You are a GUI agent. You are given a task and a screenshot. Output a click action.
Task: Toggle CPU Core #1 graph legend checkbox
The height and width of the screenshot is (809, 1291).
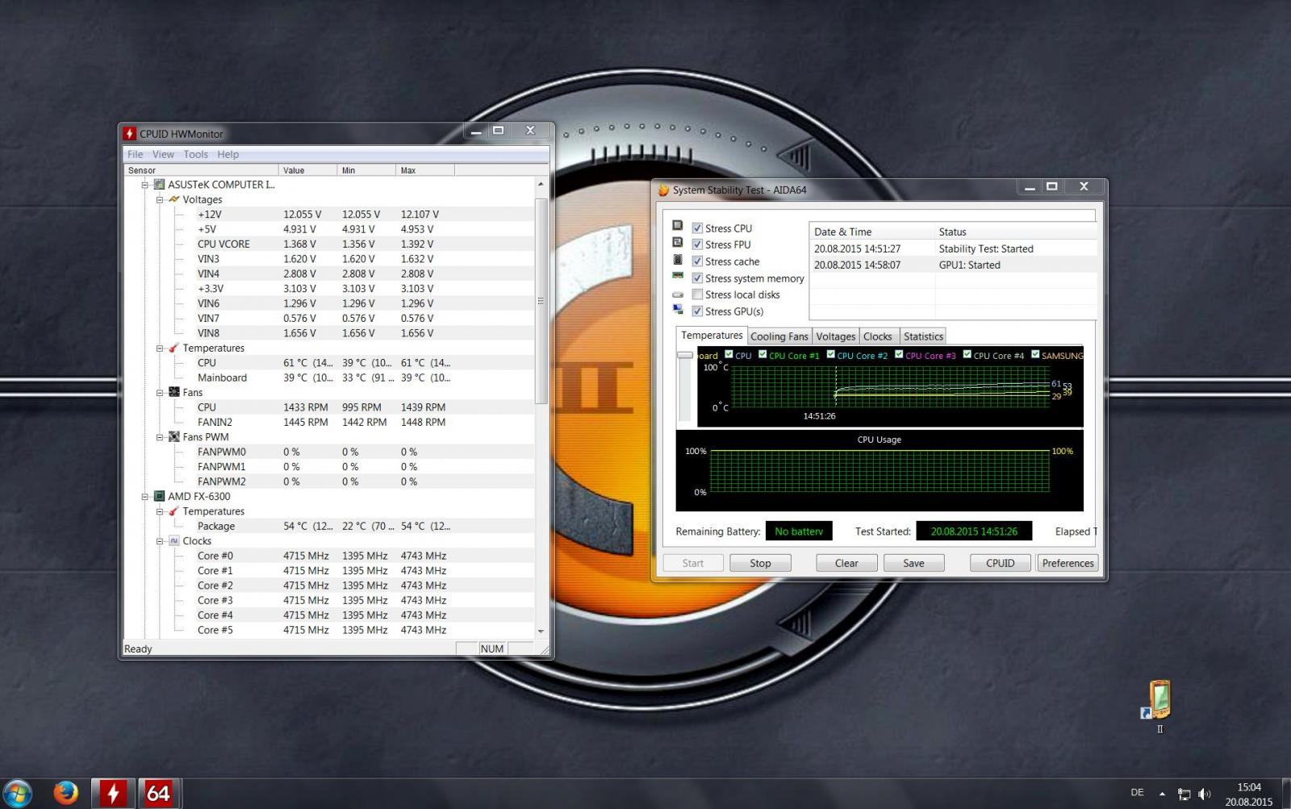762,354
